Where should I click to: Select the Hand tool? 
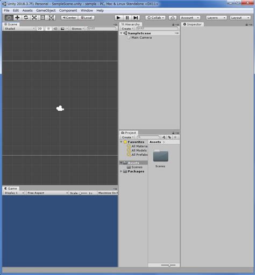click(9, 18)
